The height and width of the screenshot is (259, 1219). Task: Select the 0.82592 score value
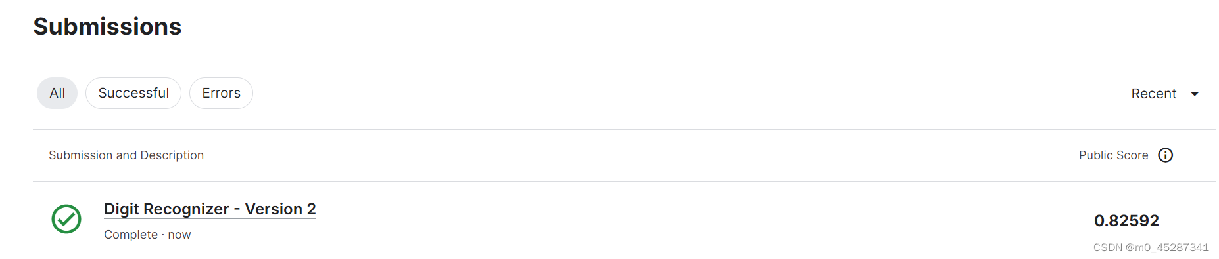click(1126, 221)
